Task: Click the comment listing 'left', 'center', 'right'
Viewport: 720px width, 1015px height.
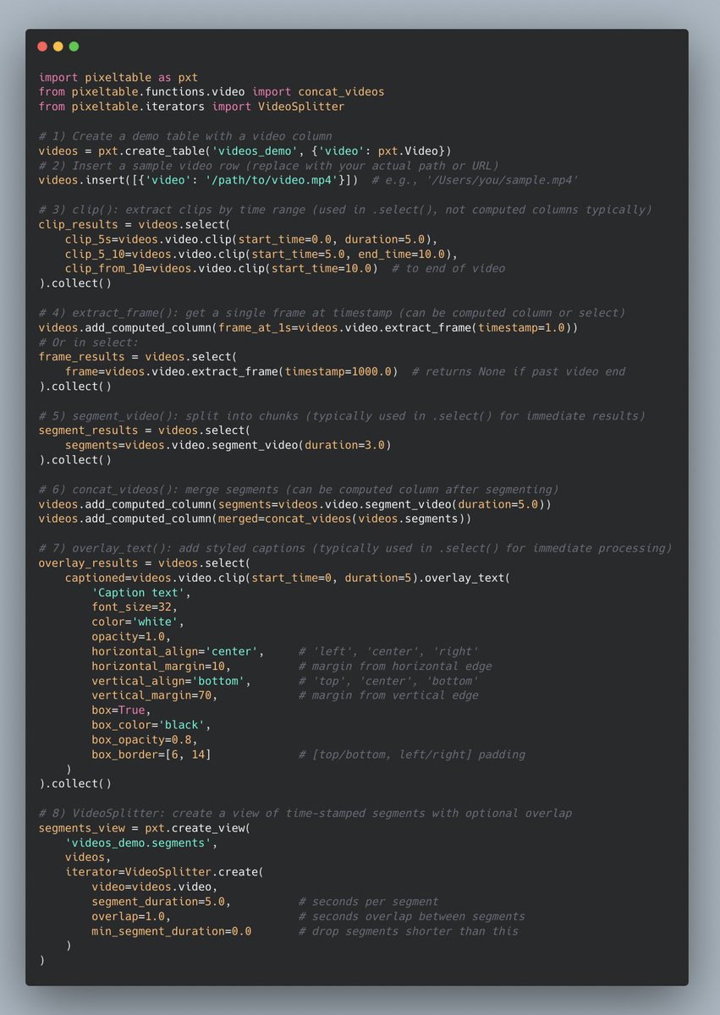Action: [x=388, y=651]
